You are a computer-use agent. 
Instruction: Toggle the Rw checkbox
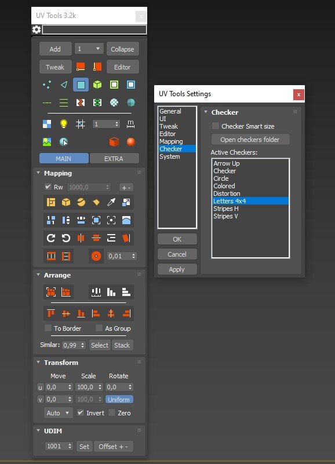click(48, 187)
